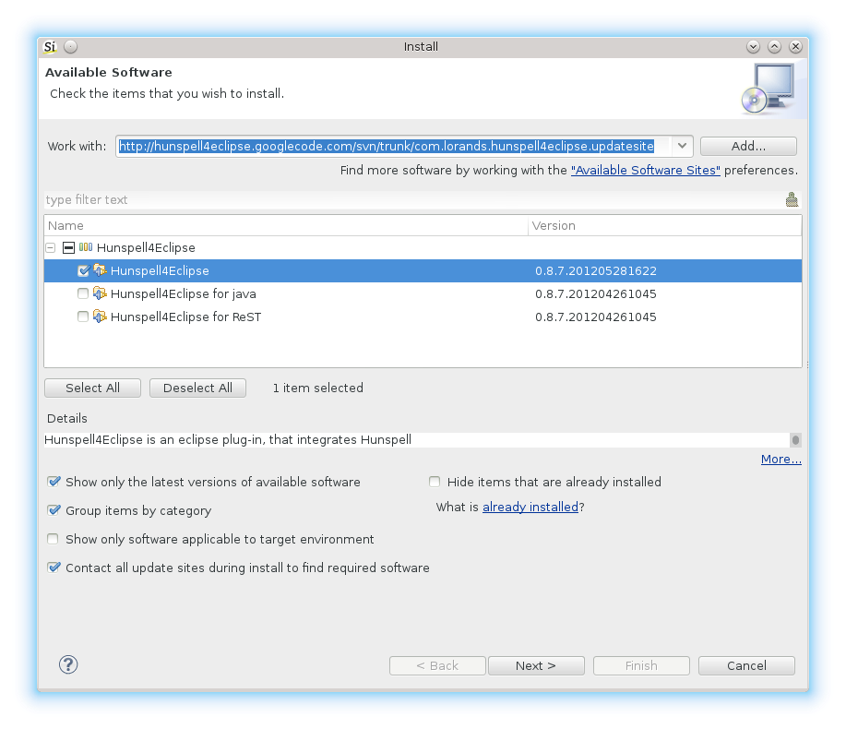Collapse the Hunspell4Eclipse category tree node

tap(51, 247)
